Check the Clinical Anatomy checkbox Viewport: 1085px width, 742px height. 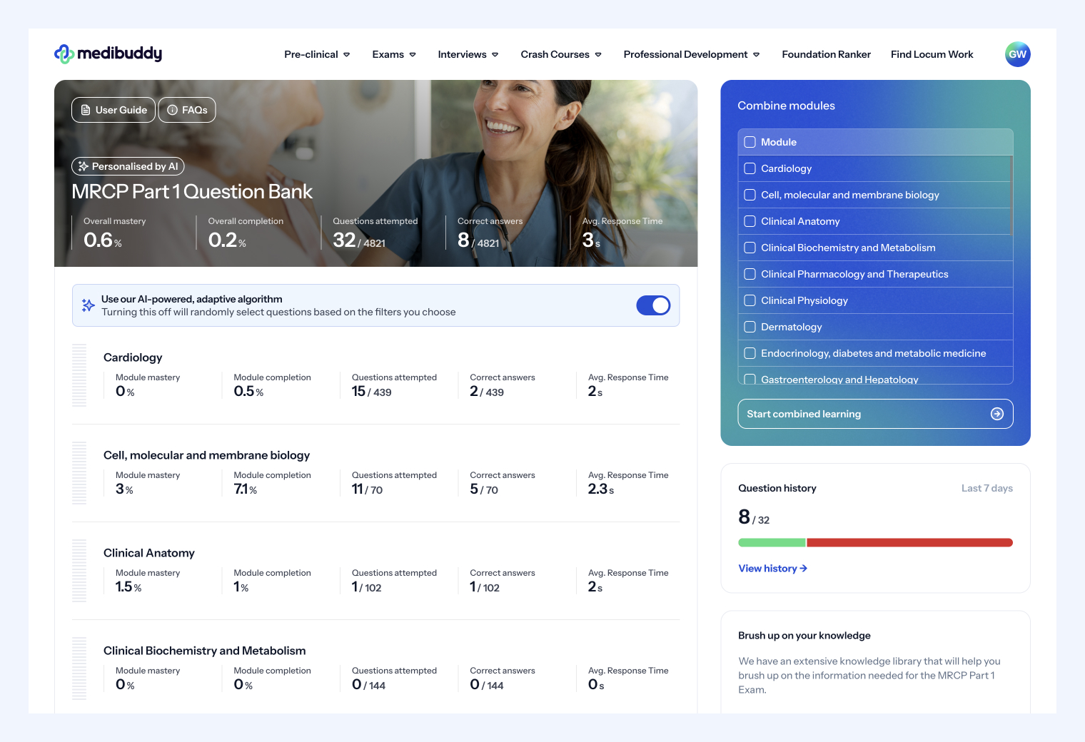[x=750, y=221]
